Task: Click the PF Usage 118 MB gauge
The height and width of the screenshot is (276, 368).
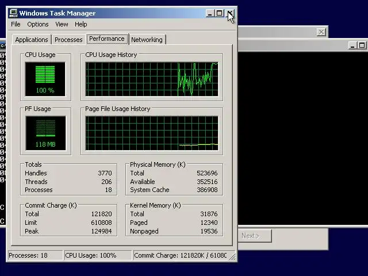Action: click(45, 133)
